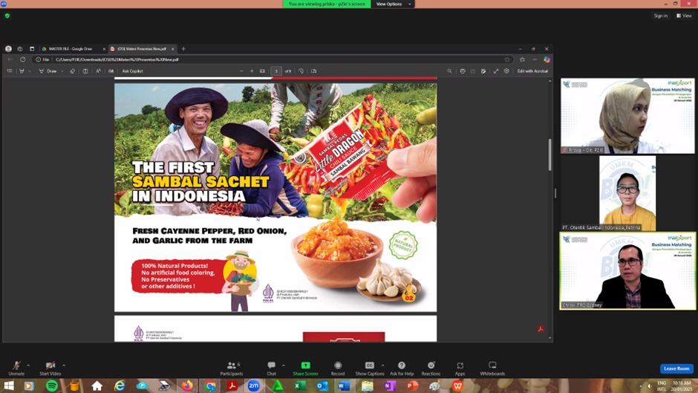The image size is (698, 393).
Task: Click the Fit to width icon
Action: pyautogui.click(x=262, y=71)
